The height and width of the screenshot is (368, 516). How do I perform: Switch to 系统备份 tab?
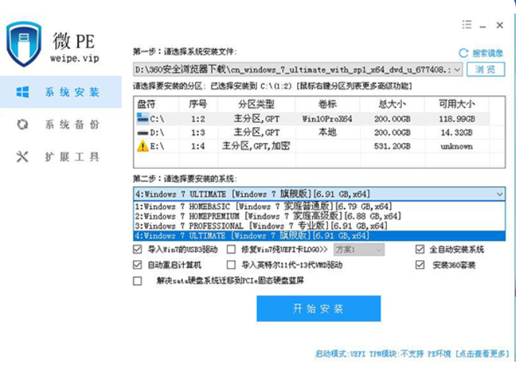pyautogui.click(x=60, y=124)
